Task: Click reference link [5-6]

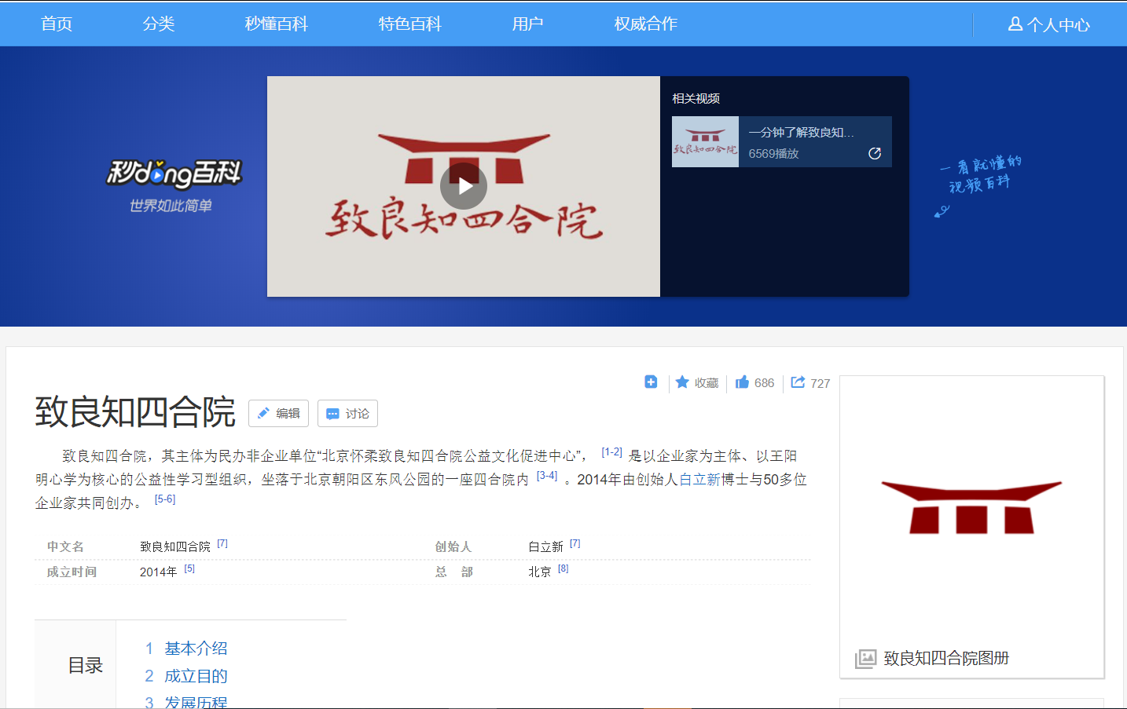Action: [165, 499]
